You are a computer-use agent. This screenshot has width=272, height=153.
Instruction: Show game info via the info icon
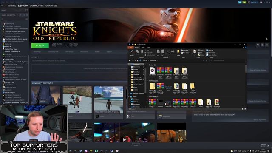[x=262, y=45]
